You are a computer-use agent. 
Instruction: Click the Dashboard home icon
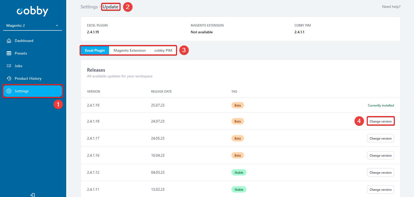point(9,41)
